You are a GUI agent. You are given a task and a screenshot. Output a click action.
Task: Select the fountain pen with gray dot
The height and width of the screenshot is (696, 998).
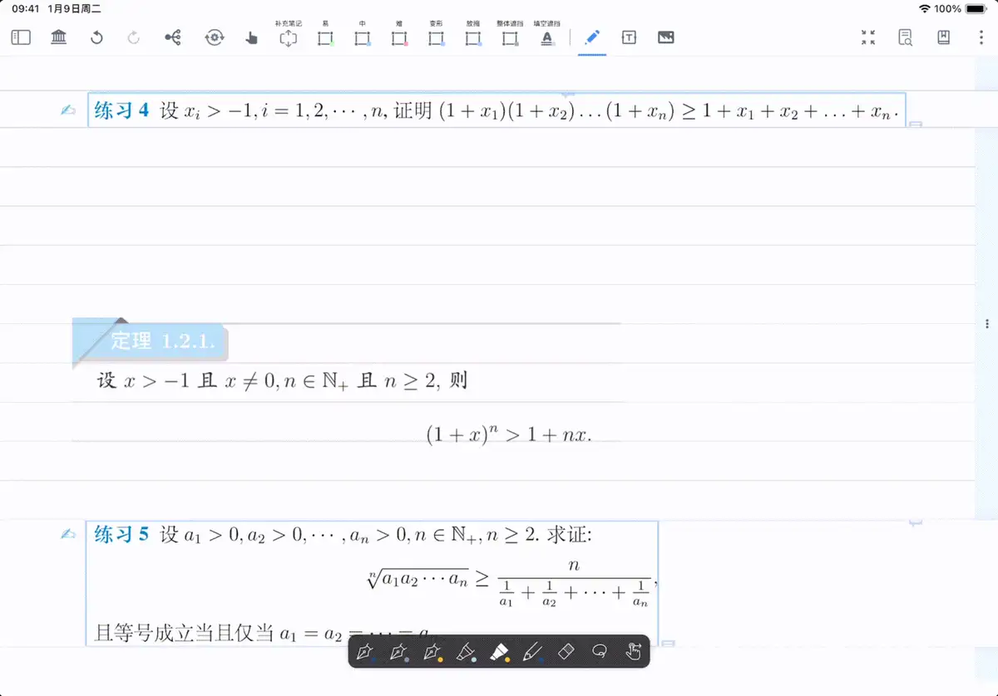click(x=398, y=652)
